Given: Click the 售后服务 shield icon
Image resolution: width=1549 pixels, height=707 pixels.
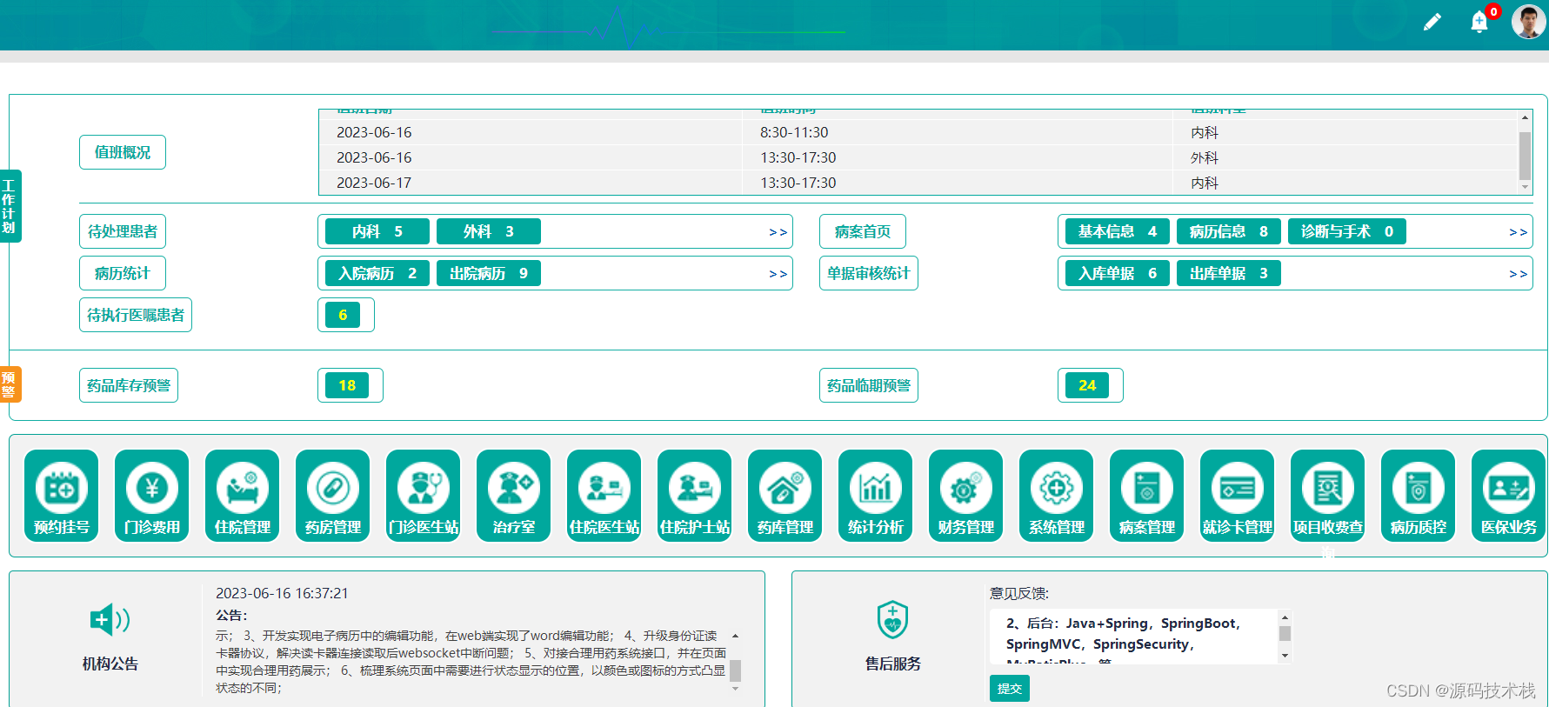Looking at the screenshot, I should [x=892, y=620].
